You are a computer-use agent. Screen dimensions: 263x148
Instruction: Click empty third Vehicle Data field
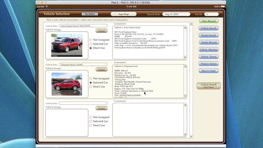(x=83, y=103)
